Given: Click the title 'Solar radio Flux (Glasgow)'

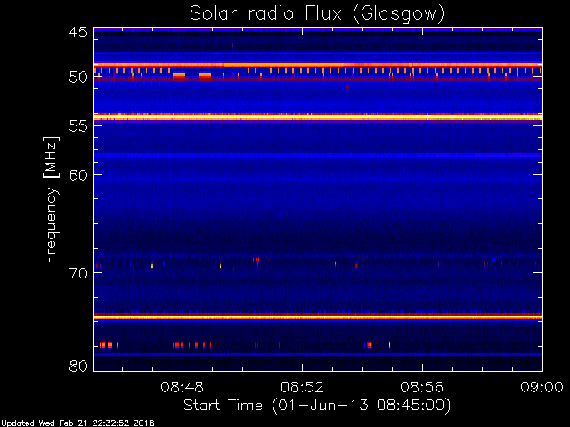Looking at the screenshot, I should click(x=317, y=14).
